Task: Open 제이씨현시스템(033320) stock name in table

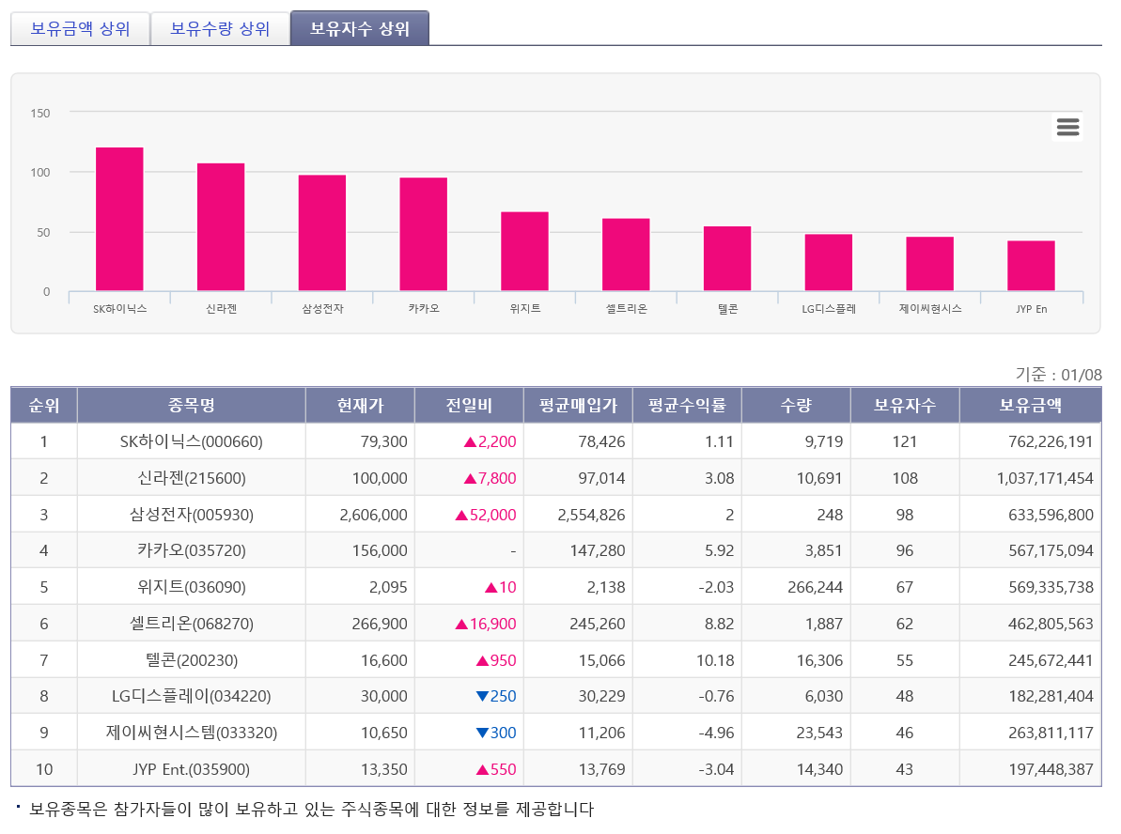Action: [x=192, y=733]
